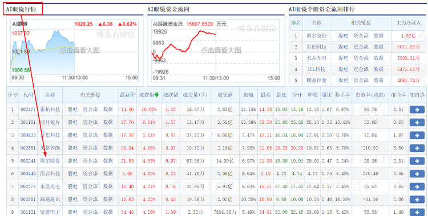Open stock code 002241 link
Screen dimensions: 428x216
click(28, 161)
